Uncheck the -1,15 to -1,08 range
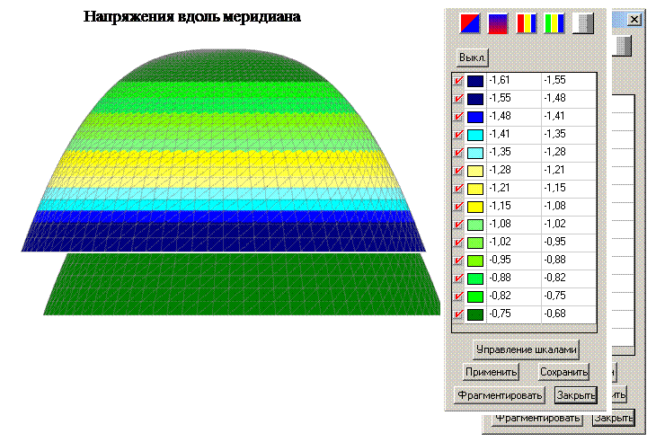656x442 pixels. pos(458,206)
